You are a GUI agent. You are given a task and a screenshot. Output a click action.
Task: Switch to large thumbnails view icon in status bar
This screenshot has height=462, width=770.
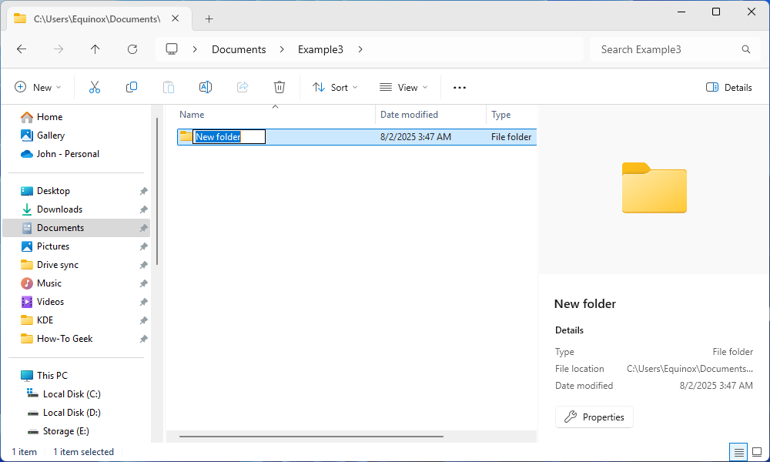(757, 452)
